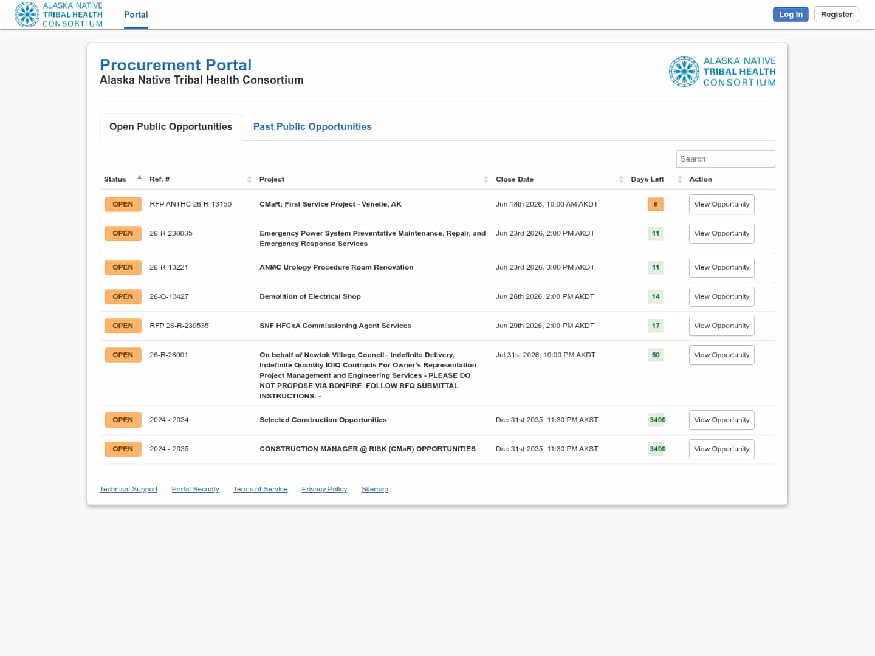Click project title 'CONSTRUCTION MANAGER @ RISK (CMaR) OPPORTUNITIES'
The width and height of the screenshot is (875, 656).
pyautogui.click(x=368, y=449)
